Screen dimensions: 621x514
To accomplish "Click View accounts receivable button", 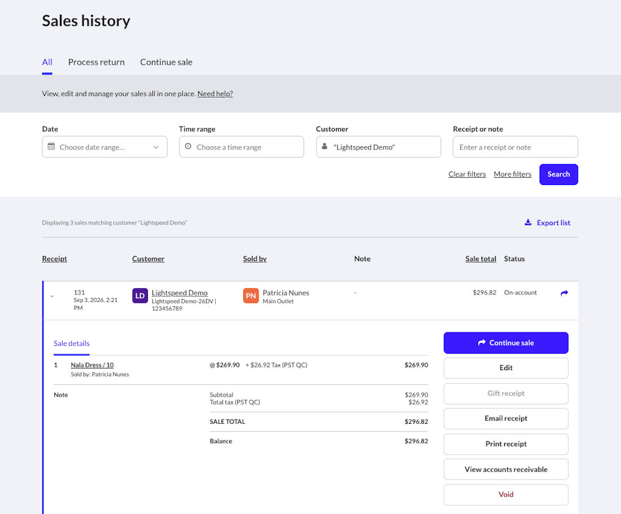I will [x=506, y=469].
